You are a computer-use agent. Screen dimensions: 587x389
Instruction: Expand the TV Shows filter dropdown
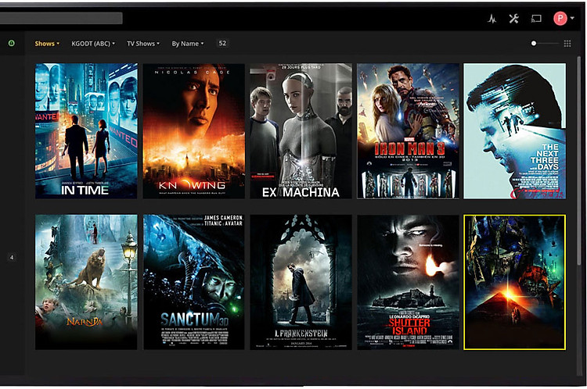tap(143, 44)
